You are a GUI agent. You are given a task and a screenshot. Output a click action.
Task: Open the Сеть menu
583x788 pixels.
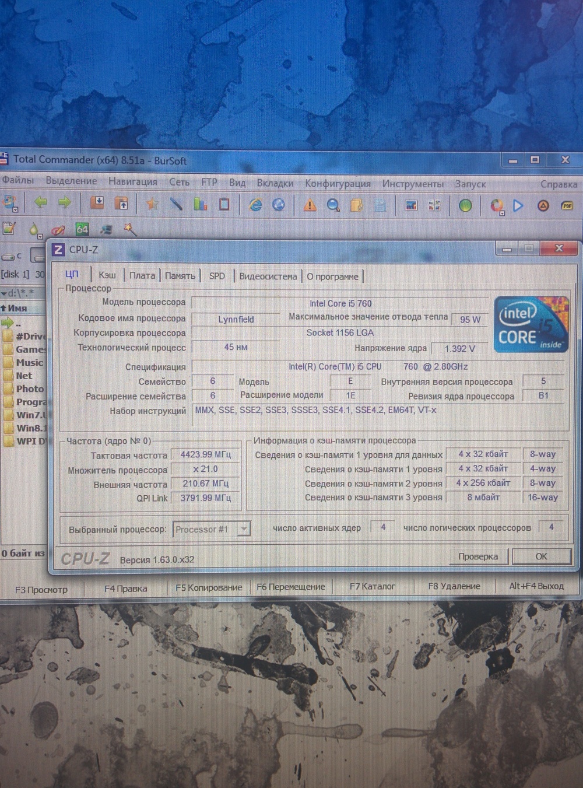(179, 182)
